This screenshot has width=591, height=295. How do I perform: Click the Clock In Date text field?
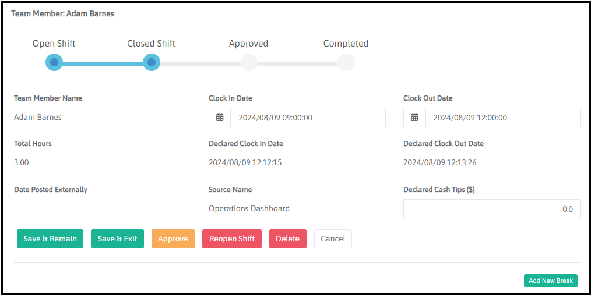(308, 118)
